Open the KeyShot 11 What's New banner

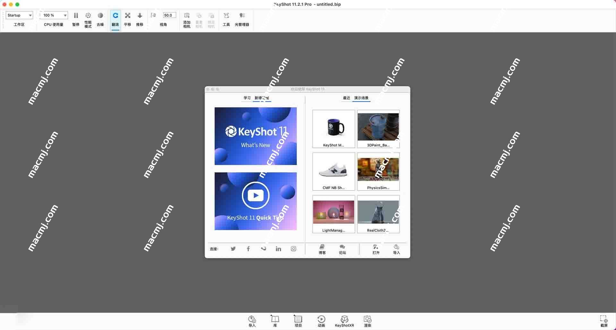point(255,136)
